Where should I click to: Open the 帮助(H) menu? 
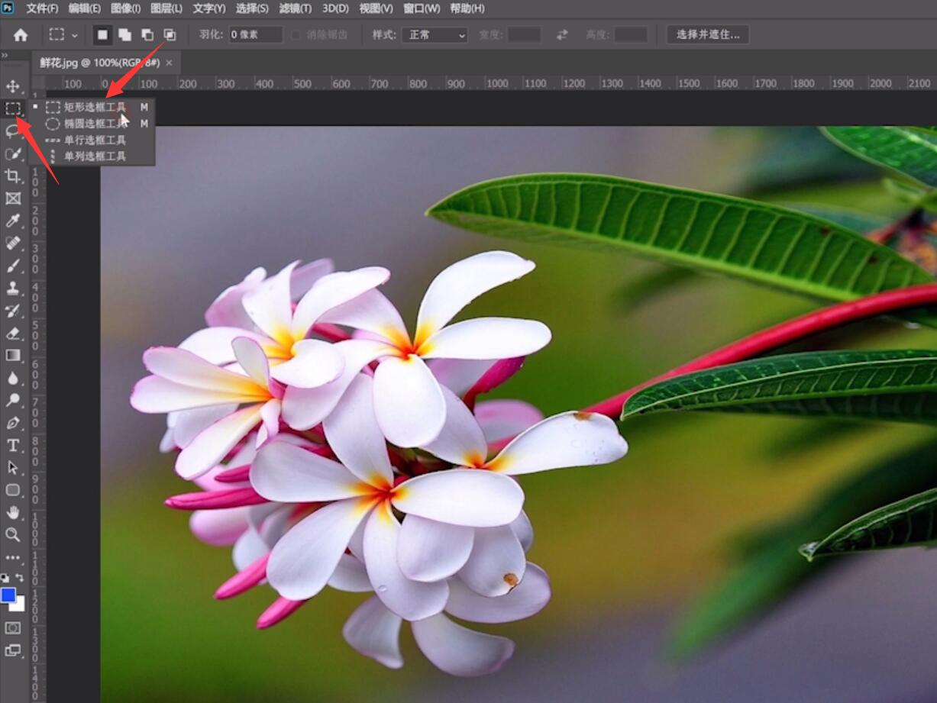[467, 8]
